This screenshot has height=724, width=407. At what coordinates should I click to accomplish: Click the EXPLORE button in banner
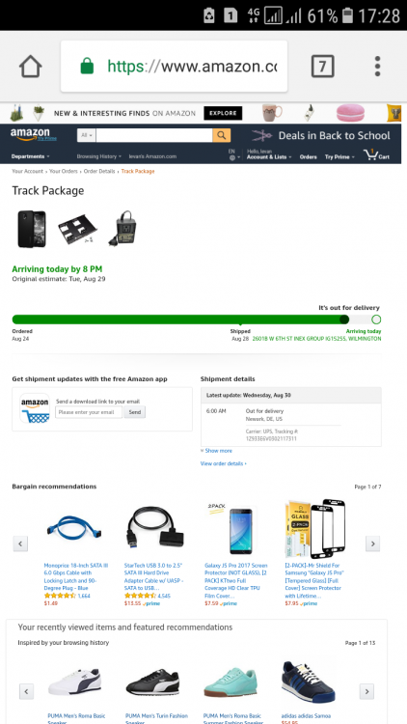click(x=223, y=113)
